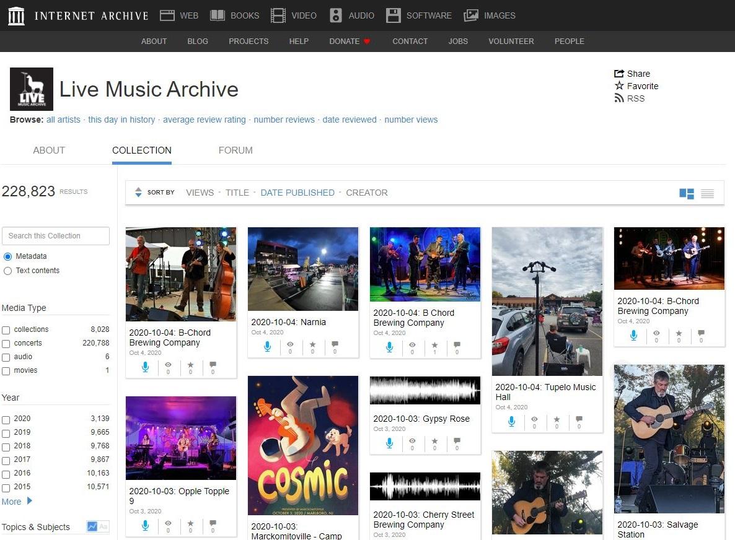This screenshot has width=735, height=540.
Task: Click favorites star on B Chord Brewing card
Action: 434,345
